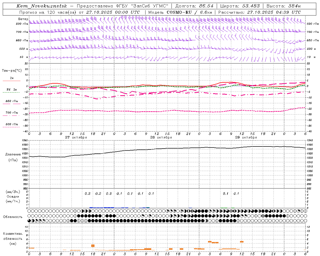The image size is (320, 256).
Task: Click the Тем-ра(°C) temperature panel label
Action: (x=12, y=71)
